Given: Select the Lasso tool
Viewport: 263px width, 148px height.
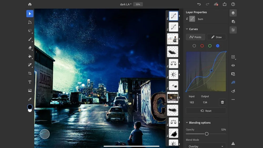Looking at the screenshot, I should pyautogui.click(x=30, y=31).
